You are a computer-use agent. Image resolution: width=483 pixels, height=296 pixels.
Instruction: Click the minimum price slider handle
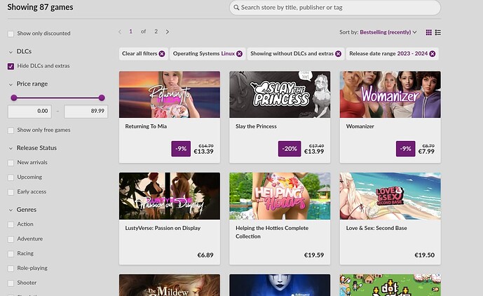click(x=14, y=97)
